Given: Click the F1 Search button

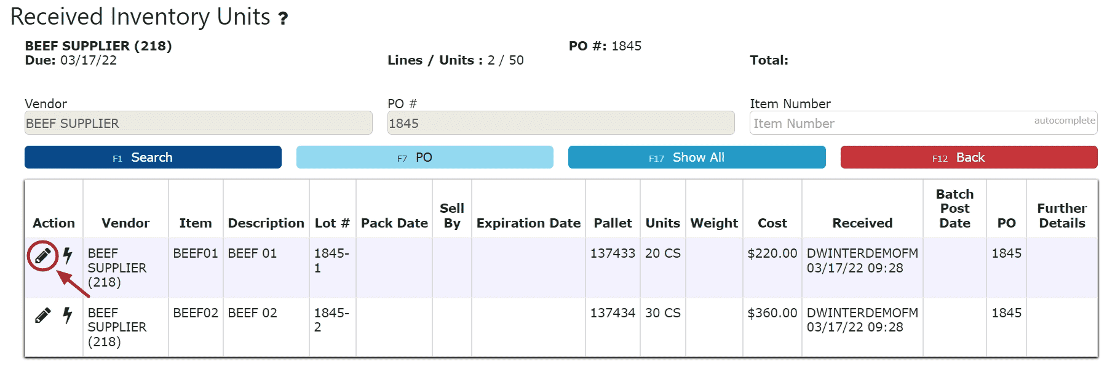Looking at the screenshot, I should [x=153, y=157].
